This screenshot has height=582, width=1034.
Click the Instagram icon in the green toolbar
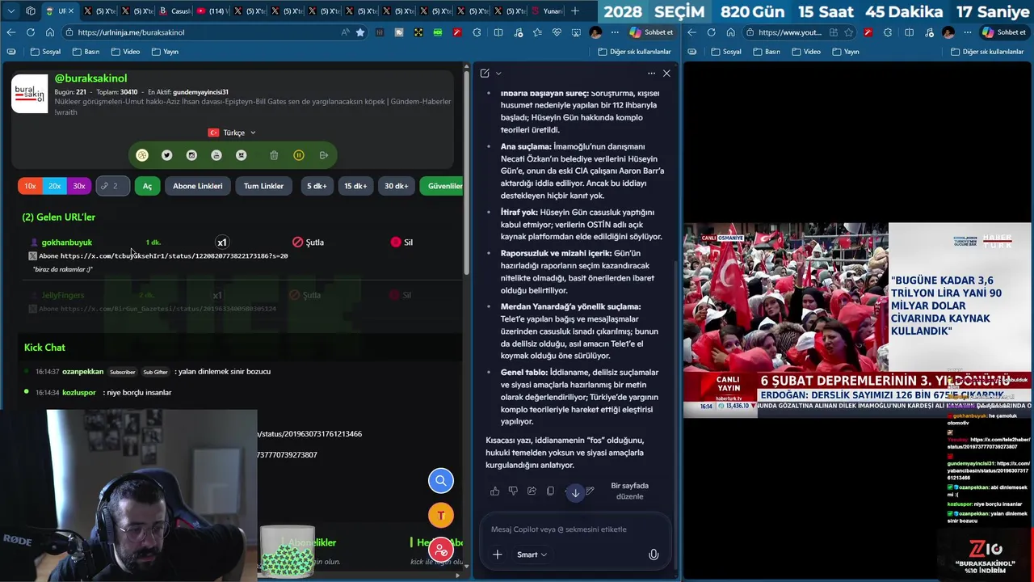(x=191, y=155)
